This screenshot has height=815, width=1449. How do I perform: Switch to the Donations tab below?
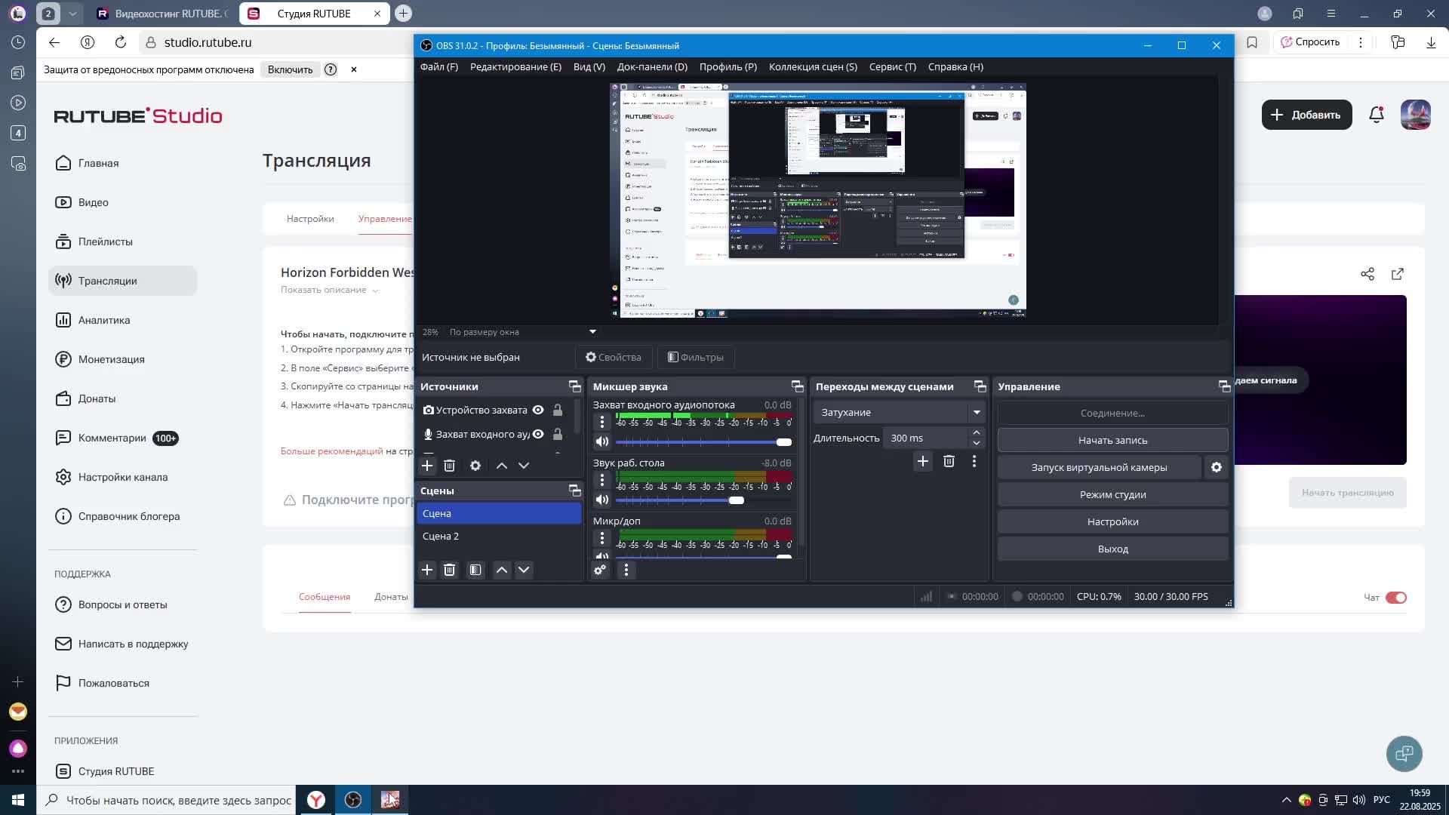click(x=391, y=597)
